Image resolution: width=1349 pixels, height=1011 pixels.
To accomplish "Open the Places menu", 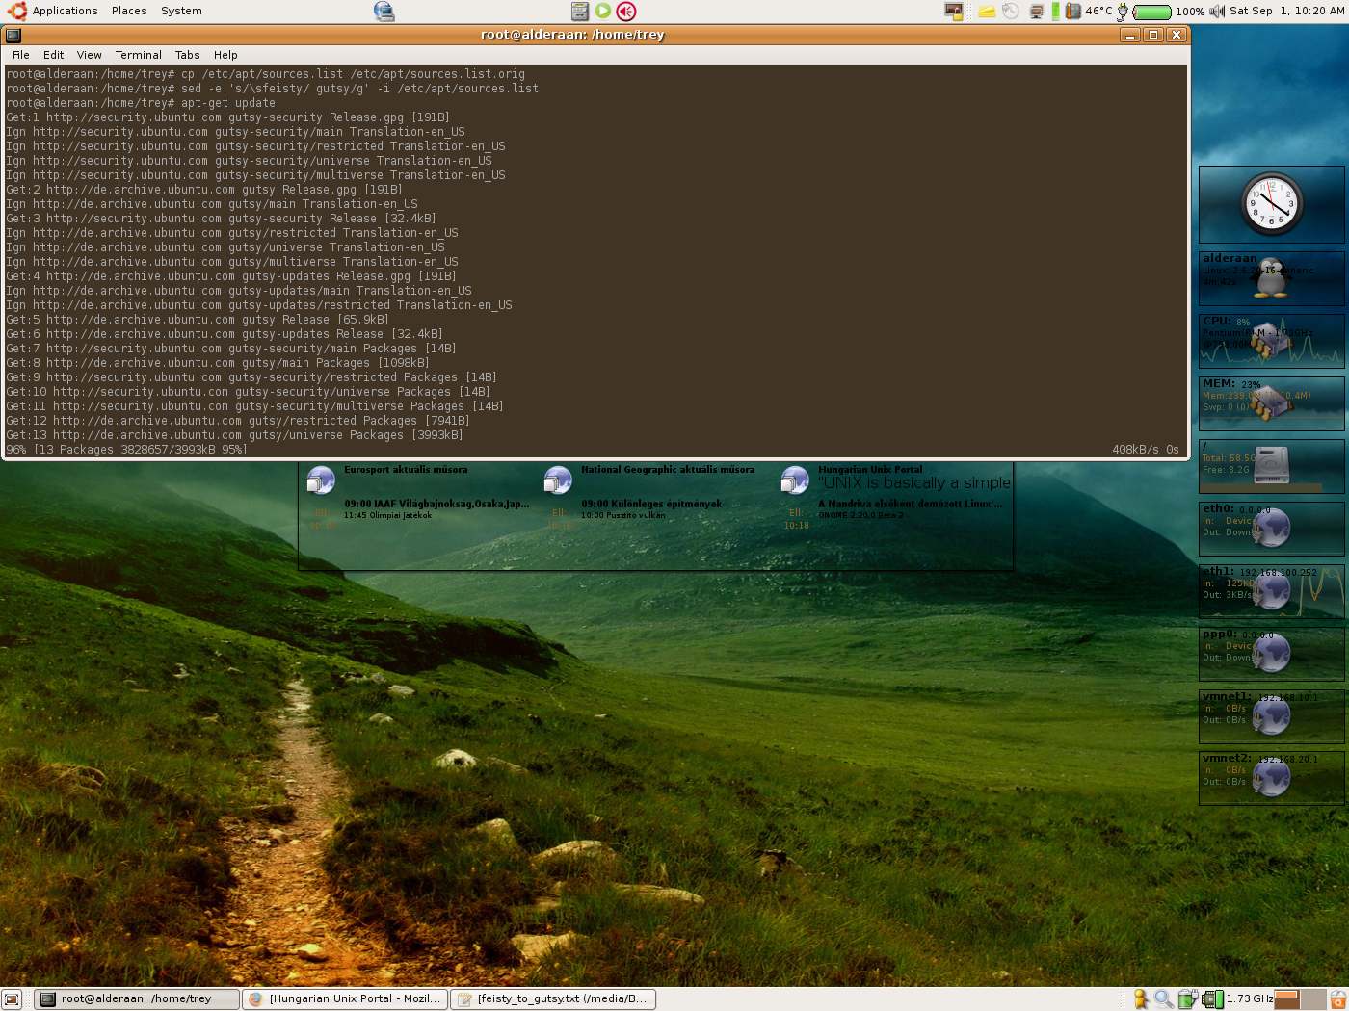I will pos(129,11).
